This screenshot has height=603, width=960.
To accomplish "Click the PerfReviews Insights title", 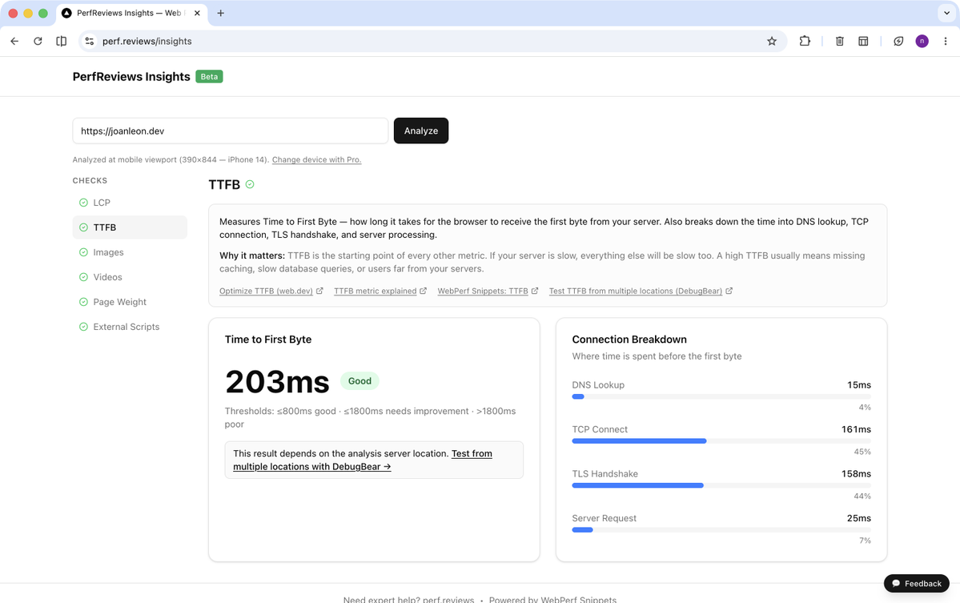I will pos(131,77).
